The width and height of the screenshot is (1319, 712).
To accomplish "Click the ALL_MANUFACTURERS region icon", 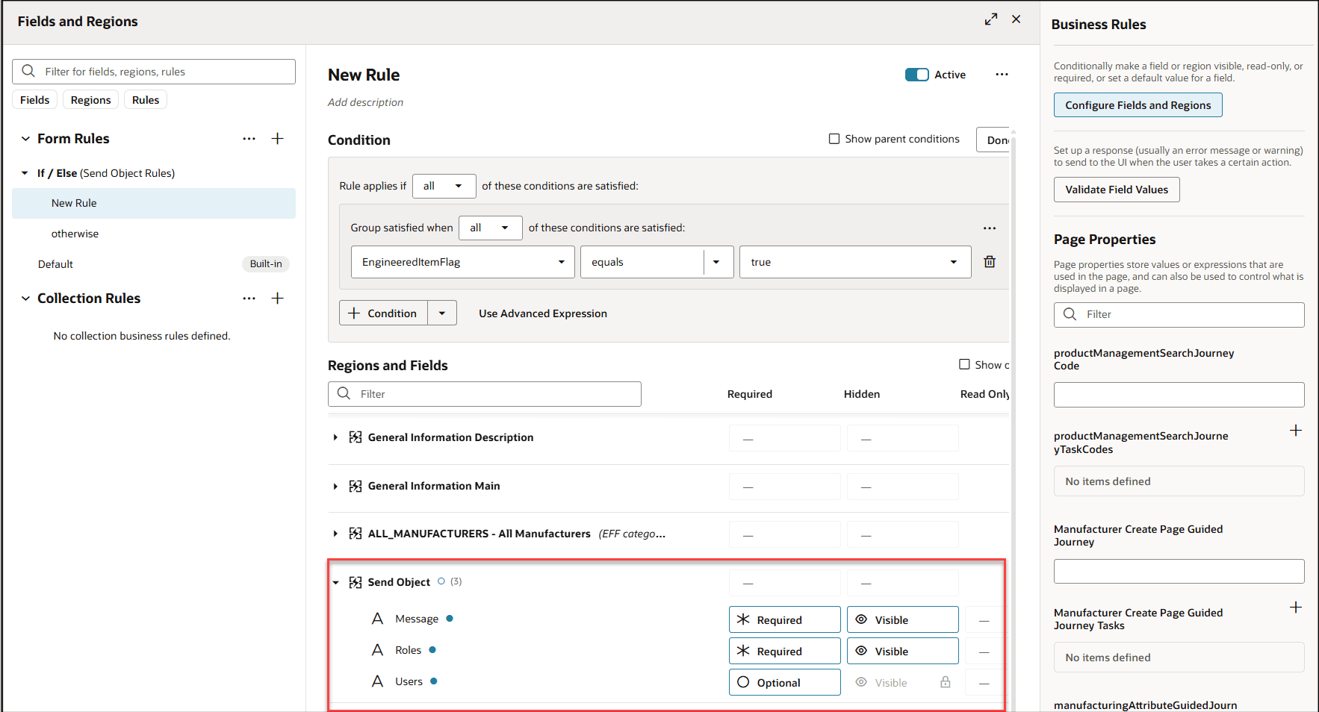I will click(356, 534).
